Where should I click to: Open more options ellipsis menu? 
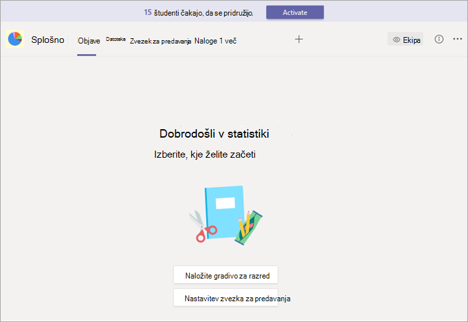point(458,39)
